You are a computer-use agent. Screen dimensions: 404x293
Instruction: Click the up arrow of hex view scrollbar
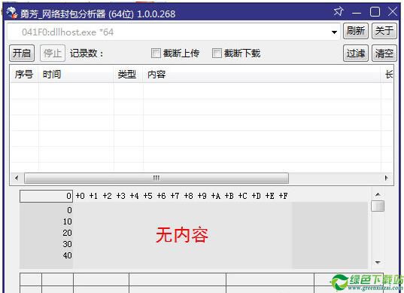378,194
